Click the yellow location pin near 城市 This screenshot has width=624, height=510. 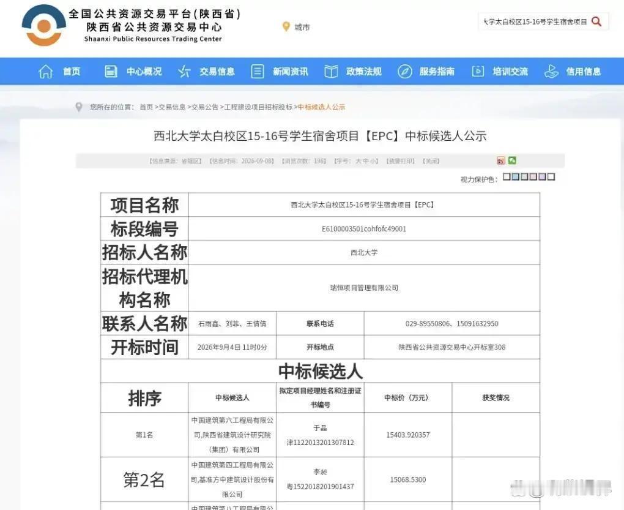(x=286, y=27)
